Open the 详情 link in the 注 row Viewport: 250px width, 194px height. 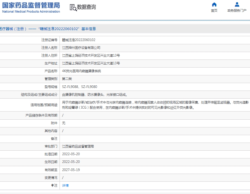point(65,185)
